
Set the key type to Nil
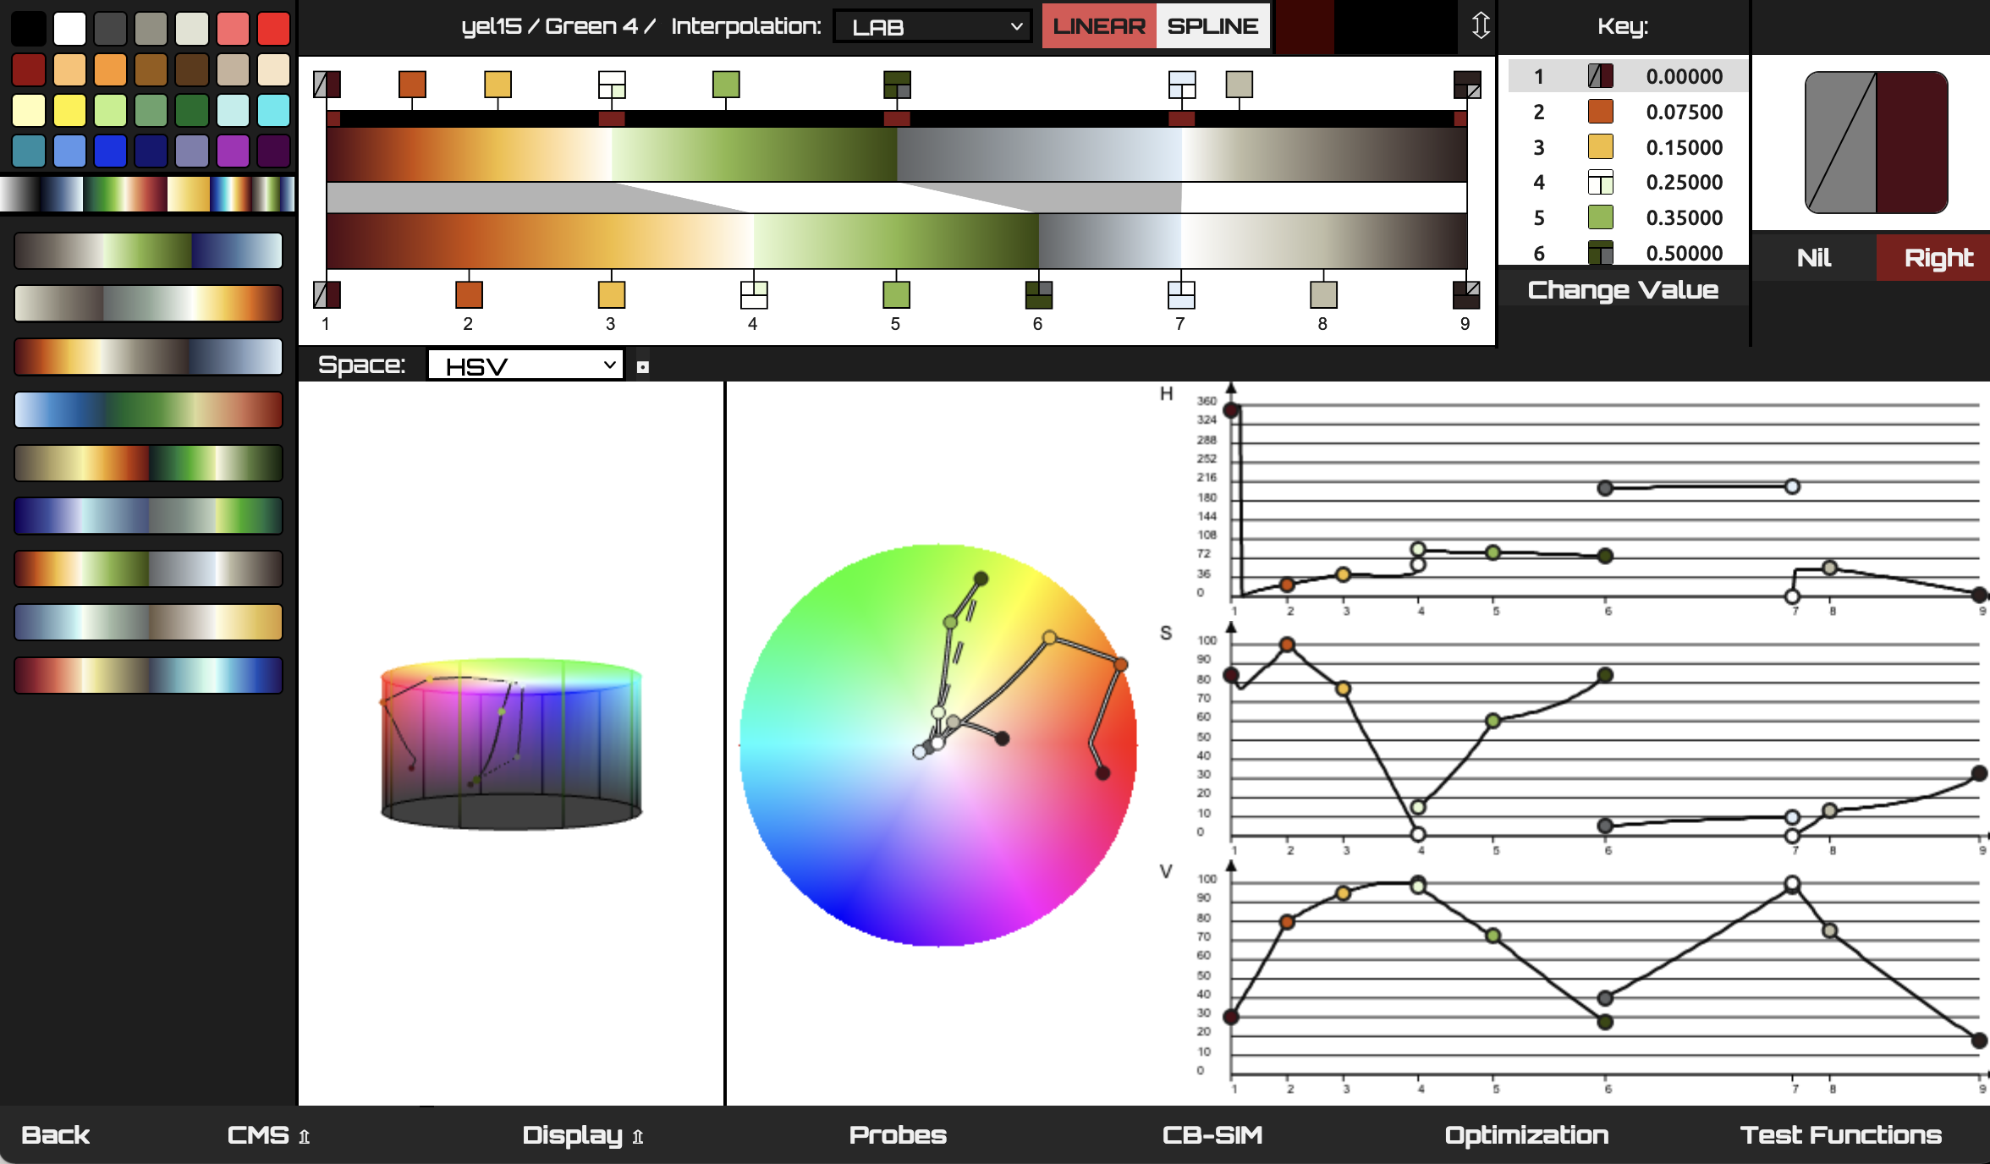pos(1813,257)
